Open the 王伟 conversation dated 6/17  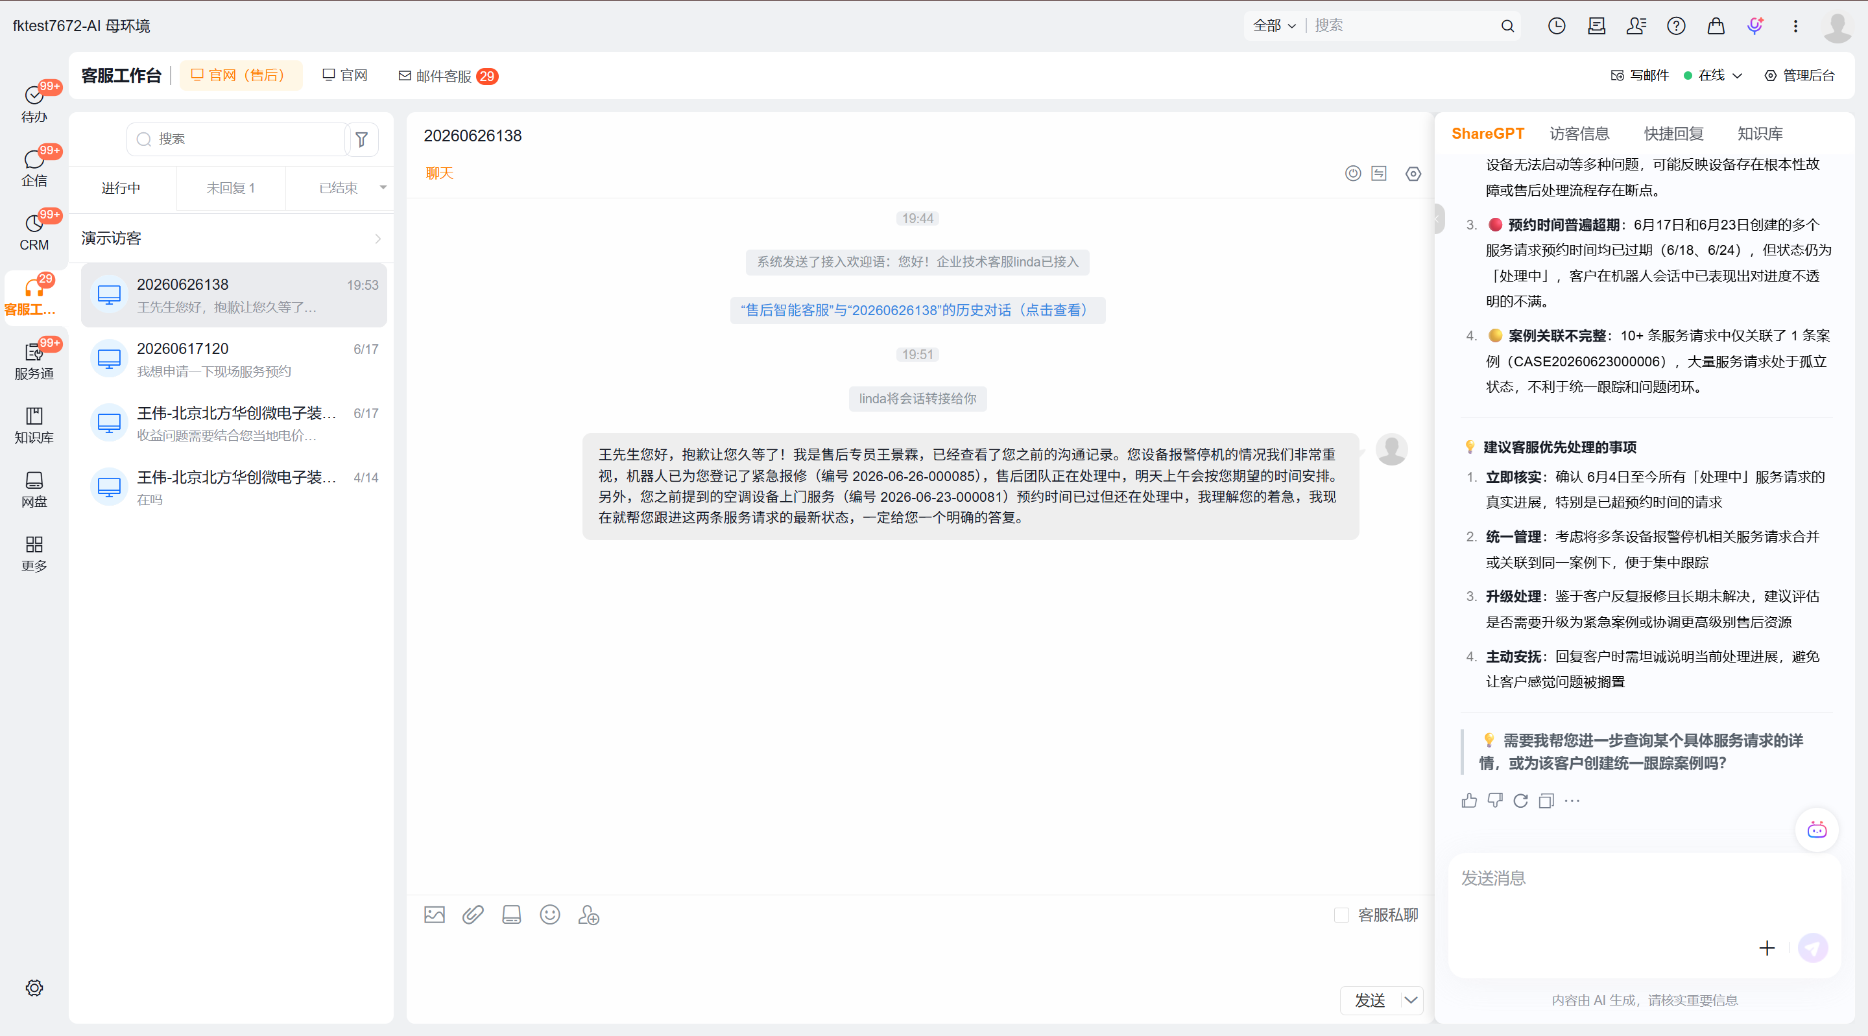(234, 423)
